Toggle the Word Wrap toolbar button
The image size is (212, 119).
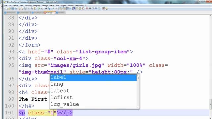tap(68, 9)
